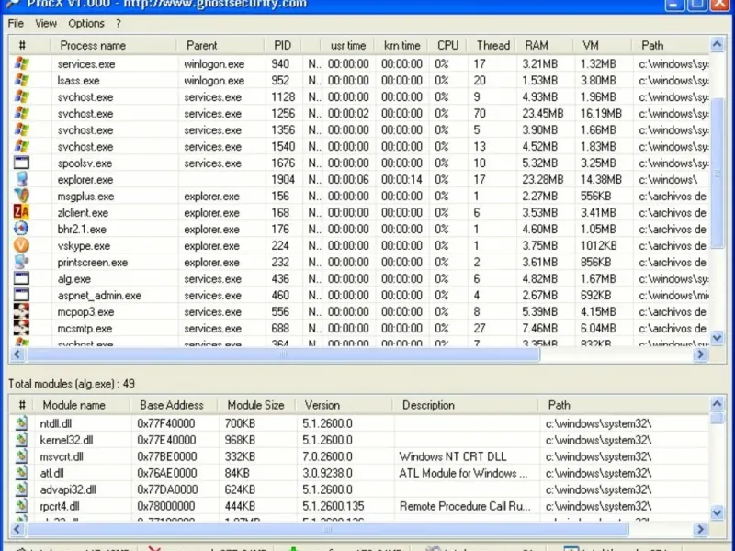Click the atl.dll module icon
The height and width of the screenshot is (551, 735).
tap(21, 473)
